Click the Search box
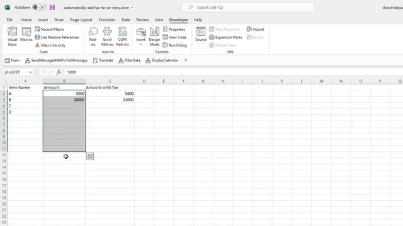This screenshot has height=226, width=403. click(x=248, y=8)
